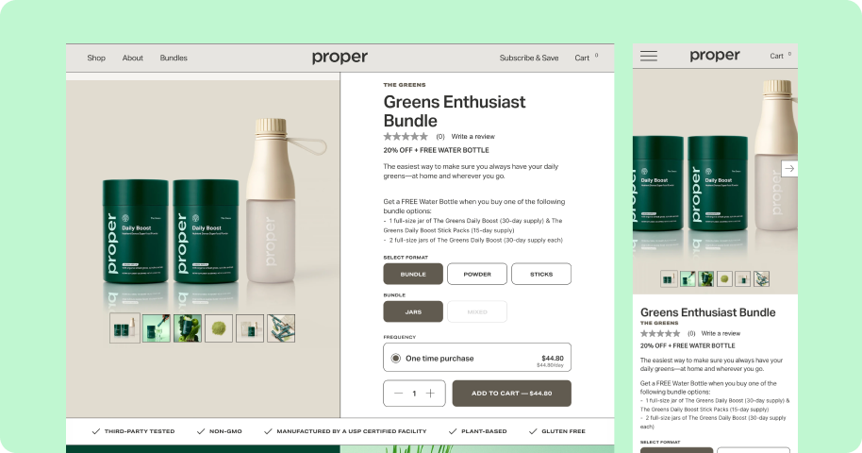Increase quantity with the plus icon
This screenshot has height=453, width=862.
tap(430, 393)
